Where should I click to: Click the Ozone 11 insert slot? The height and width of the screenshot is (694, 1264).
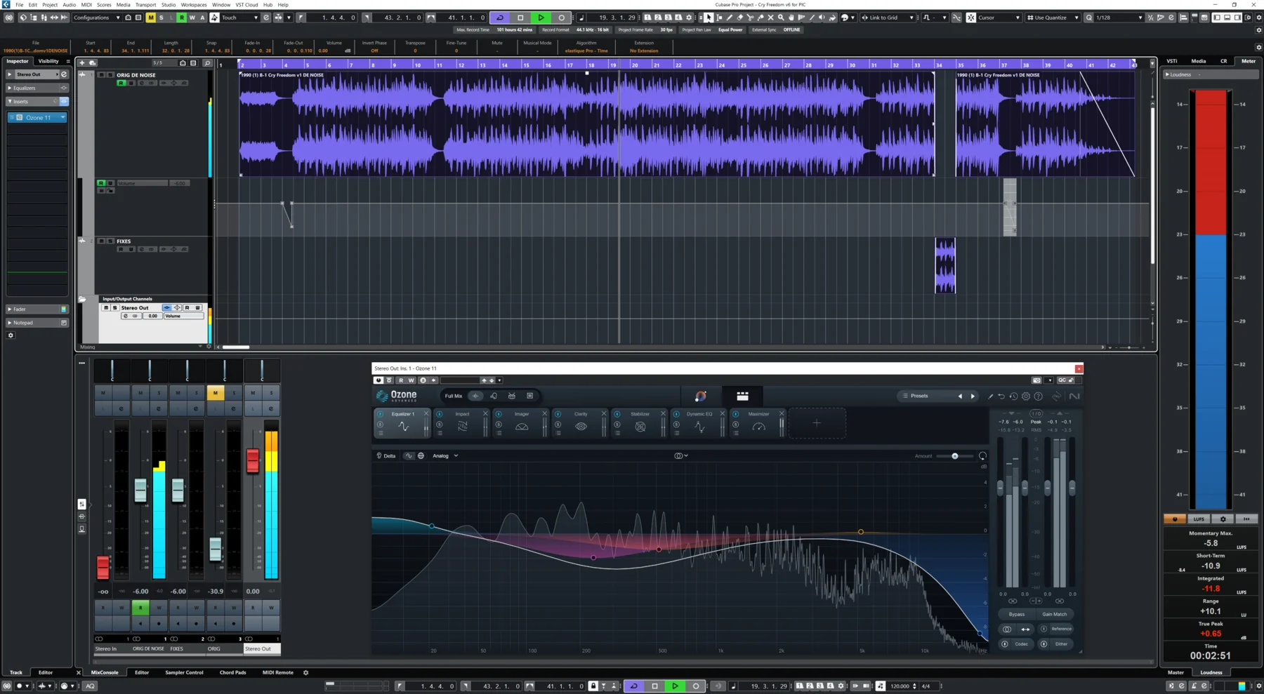37,117
